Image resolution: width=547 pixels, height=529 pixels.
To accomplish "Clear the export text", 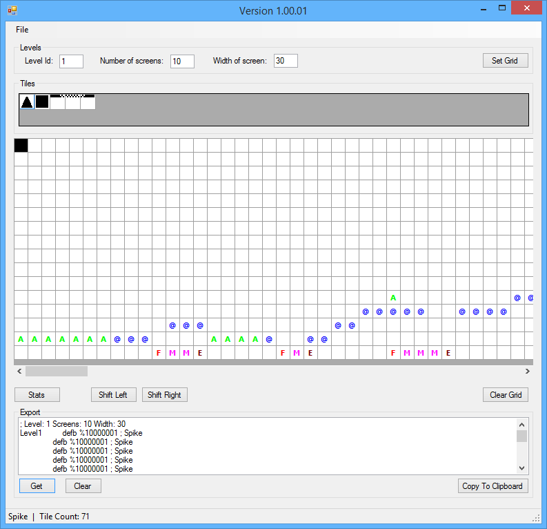I will coord(83,485).
